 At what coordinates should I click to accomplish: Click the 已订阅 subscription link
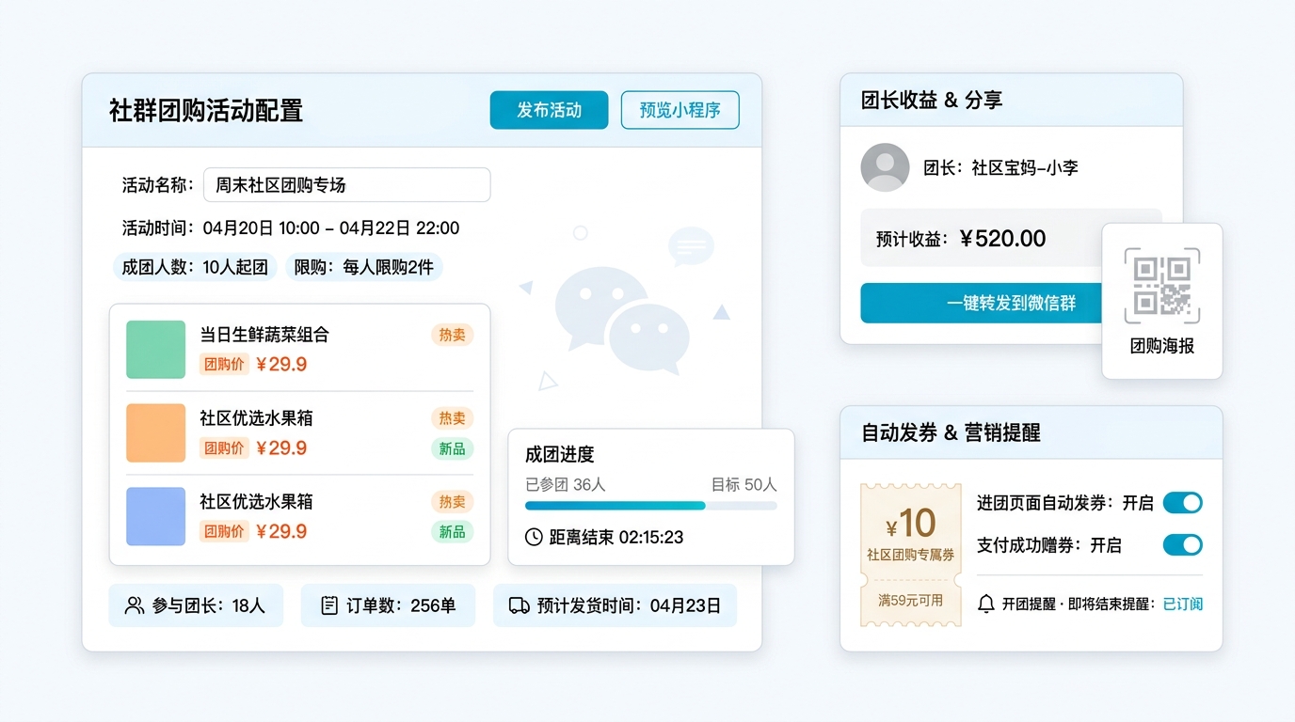[1182, 604]
